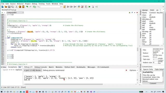This screenshot has height=93, width=166.
Task: Select the 'dicomp' snippet row
Action: 153,32
